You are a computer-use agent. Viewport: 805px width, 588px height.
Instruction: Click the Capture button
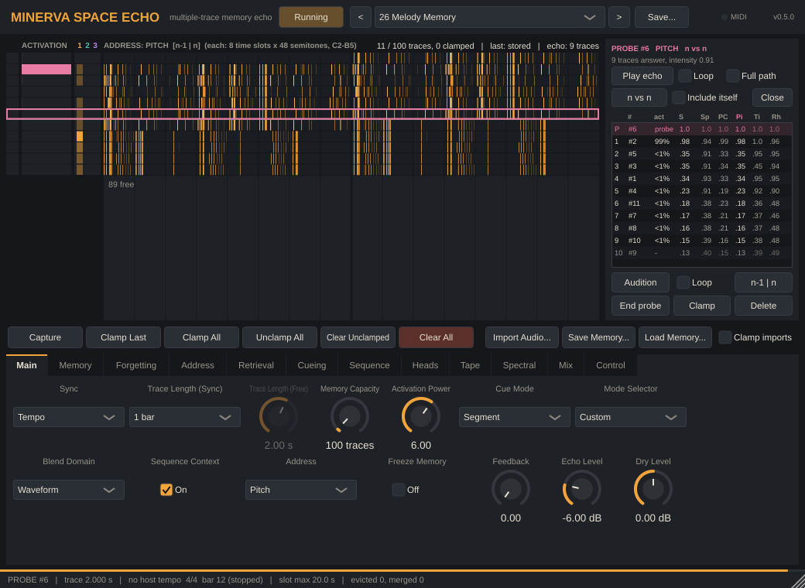45,337
